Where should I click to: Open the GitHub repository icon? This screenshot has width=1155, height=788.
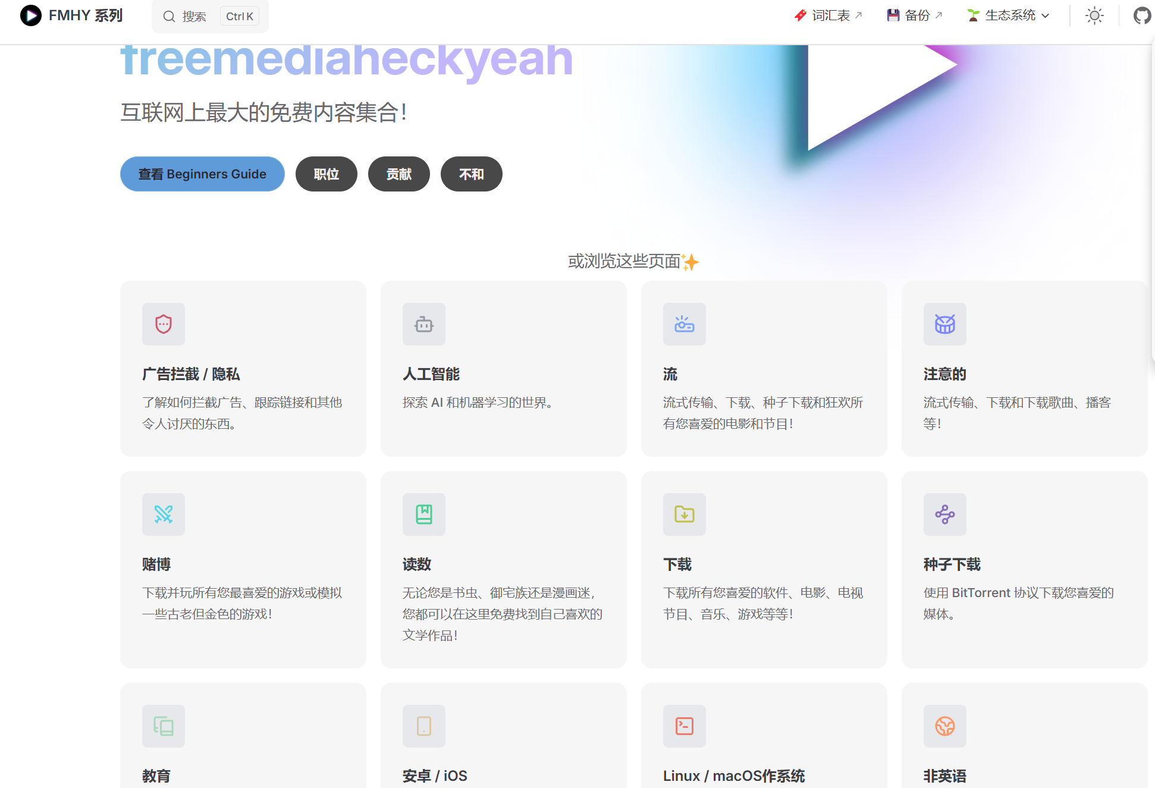pyautogui.click(x=1142, y=15)
